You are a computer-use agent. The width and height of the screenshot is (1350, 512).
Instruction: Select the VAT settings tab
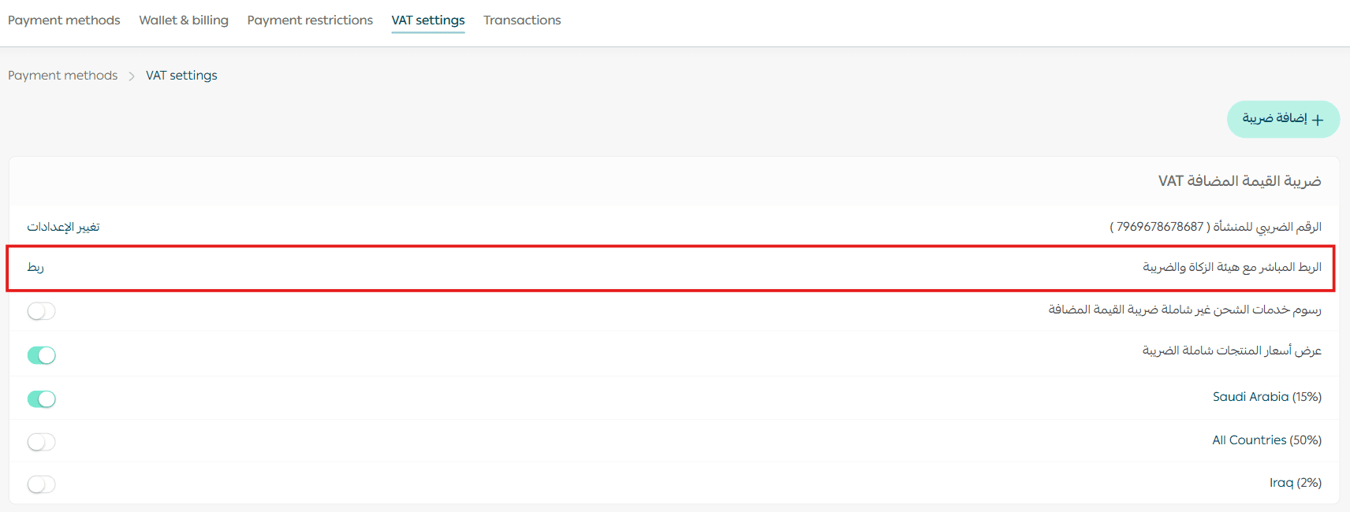point(428,20)
